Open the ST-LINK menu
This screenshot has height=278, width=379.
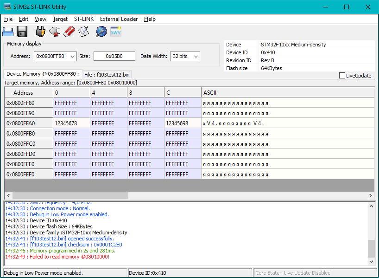[84, 19]
